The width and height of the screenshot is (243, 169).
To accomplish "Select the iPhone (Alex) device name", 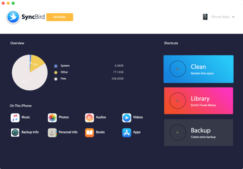I will coord(220,17).
